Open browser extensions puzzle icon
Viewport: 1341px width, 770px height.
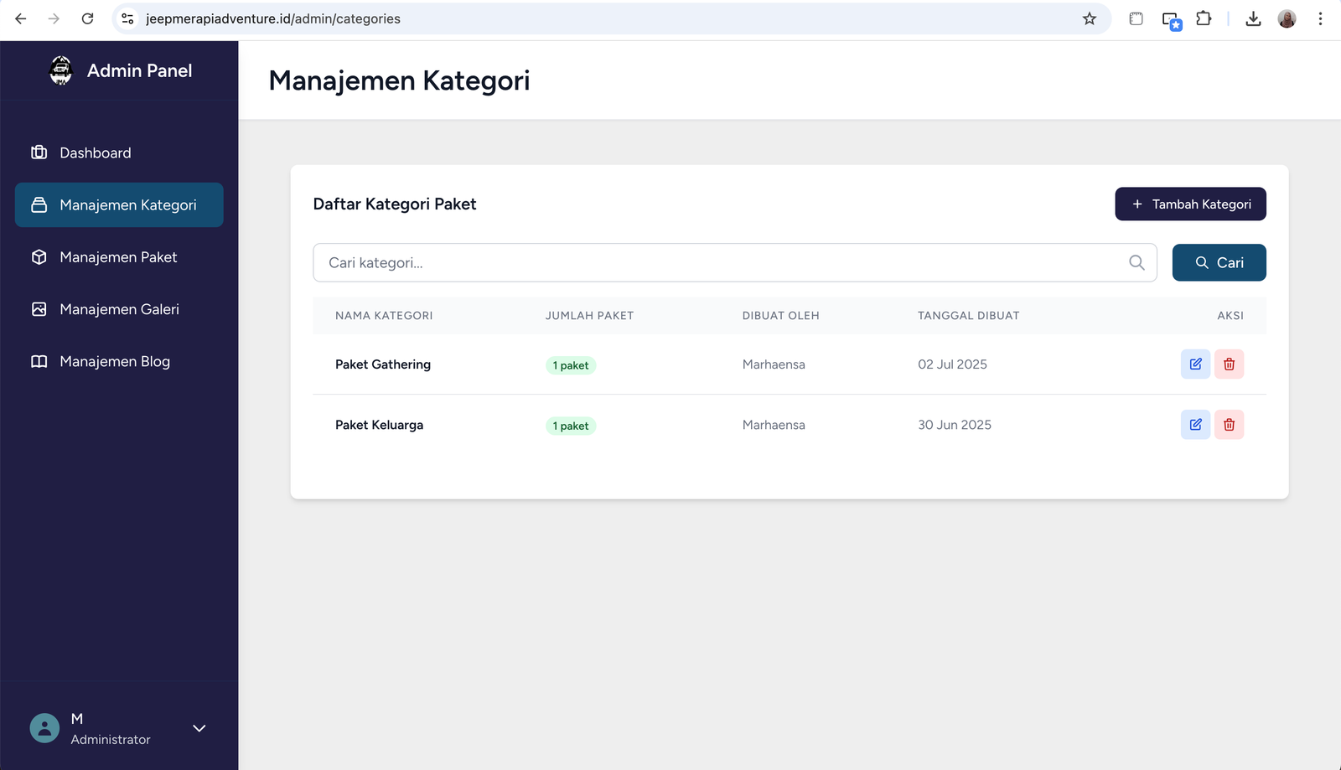pyautogui.click(x=1204, y=18)
